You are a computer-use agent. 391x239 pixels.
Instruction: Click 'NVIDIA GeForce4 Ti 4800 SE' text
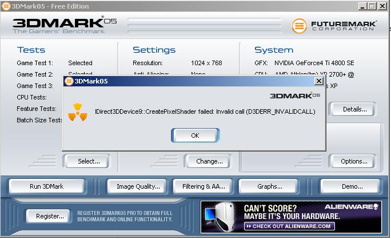314,63
